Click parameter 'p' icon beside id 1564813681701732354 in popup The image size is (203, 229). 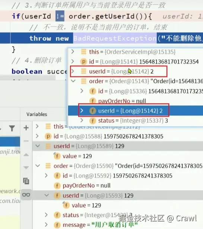coord(83,62)
